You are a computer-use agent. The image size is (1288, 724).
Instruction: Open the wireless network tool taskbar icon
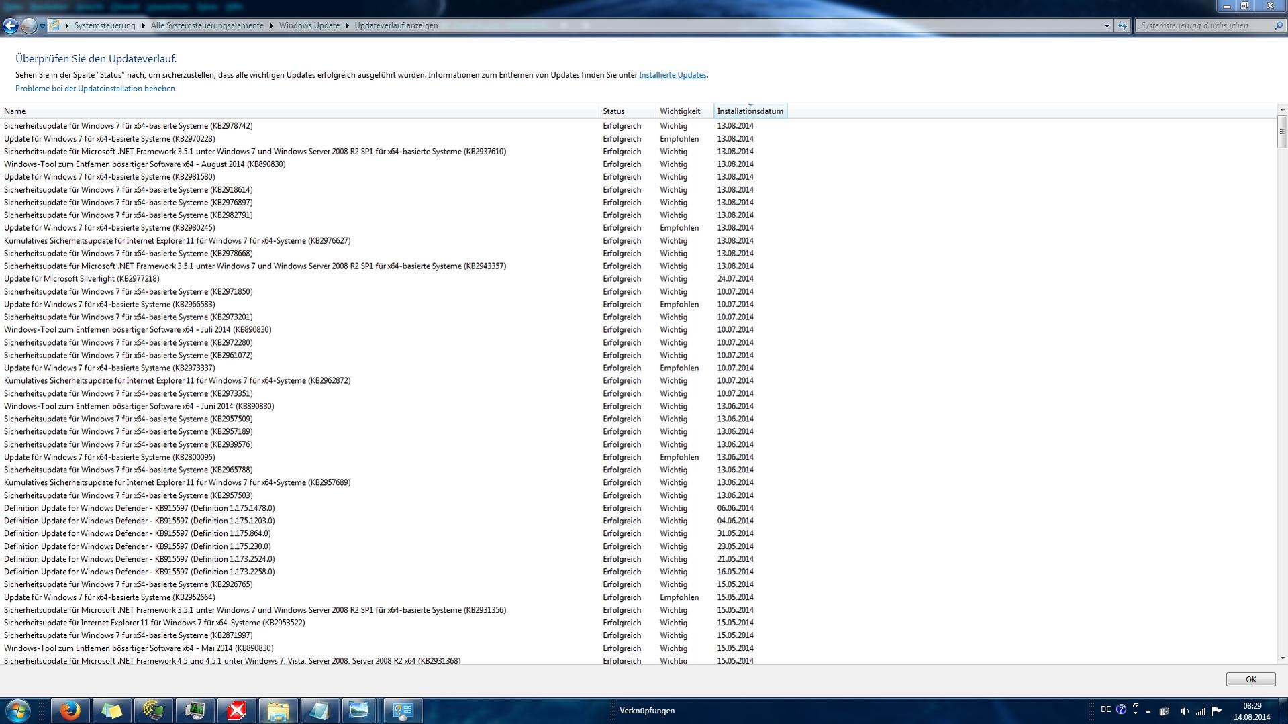153,711
